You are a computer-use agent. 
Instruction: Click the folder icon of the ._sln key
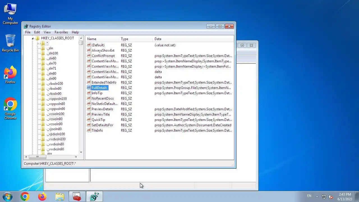[x=43, y=48]
